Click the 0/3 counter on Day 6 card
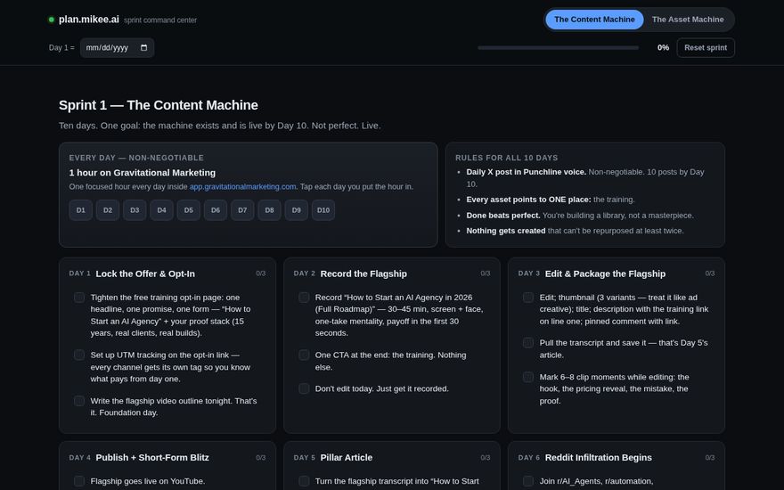The image size is (784, 490). (709, 458)
